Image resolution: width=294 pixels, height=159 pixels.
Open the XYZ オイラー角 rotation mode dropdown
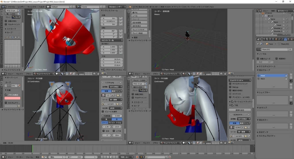coord(112,40)
